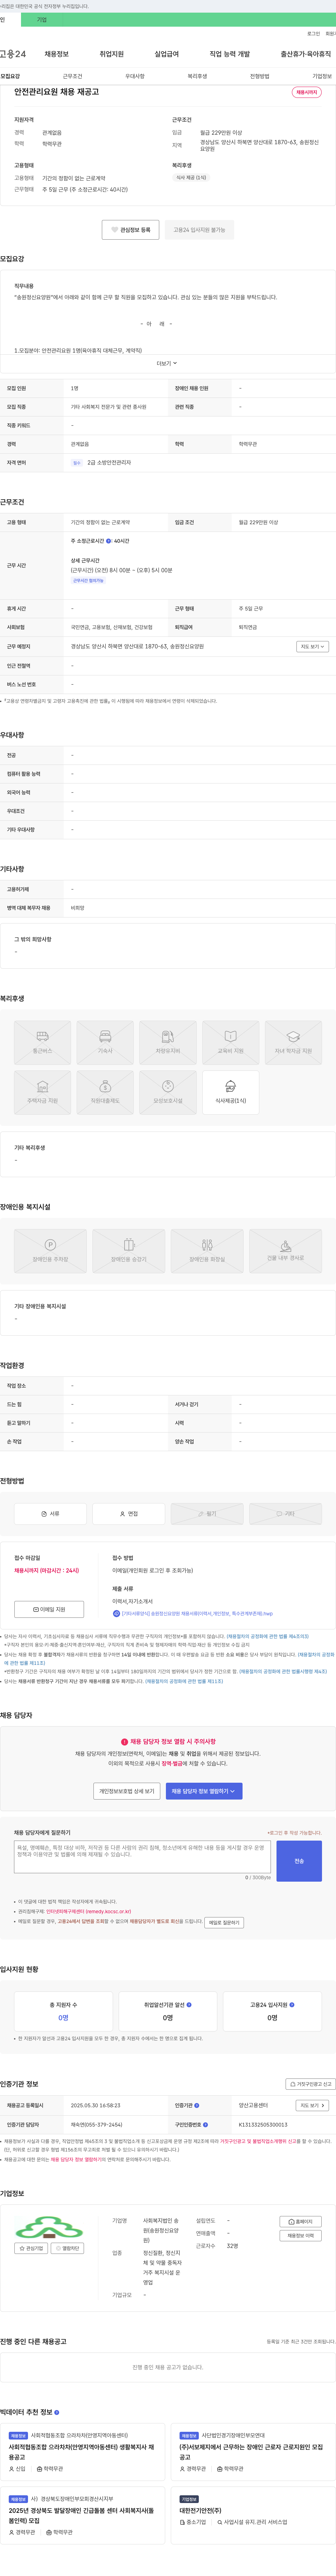Jump to the 복리후생 section tab
Screen dimensions: 336x2576
197,76
